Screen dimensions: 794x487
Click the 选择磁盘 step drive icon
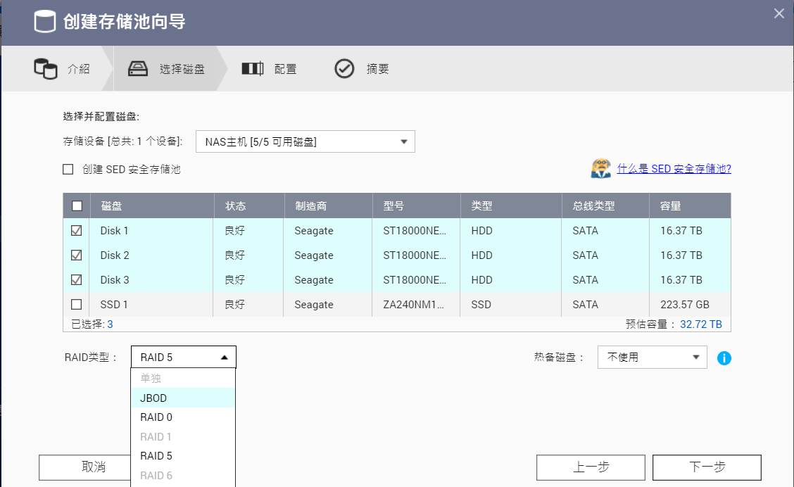(x=138, y=69)
